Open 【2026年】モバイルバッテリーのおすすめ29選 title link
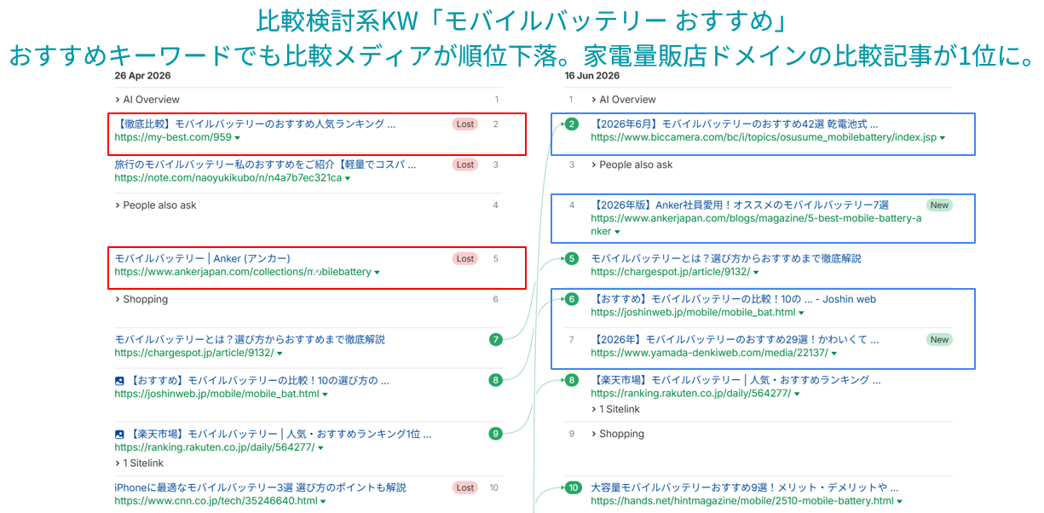 [735, 339]
